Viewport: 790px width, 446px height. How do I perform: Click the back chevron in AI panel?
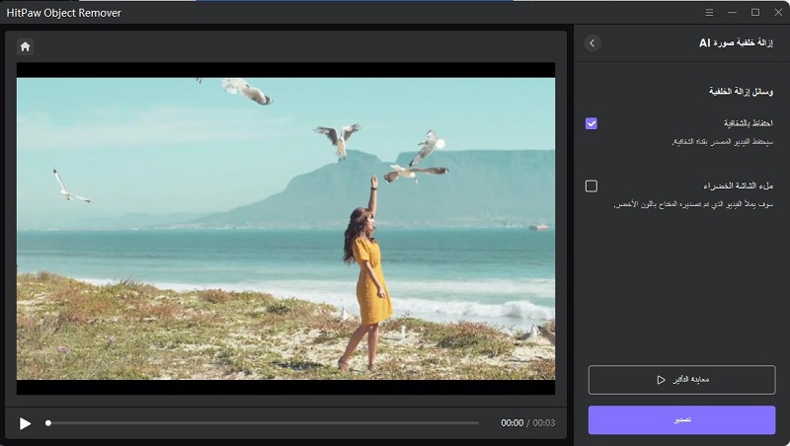592,43
